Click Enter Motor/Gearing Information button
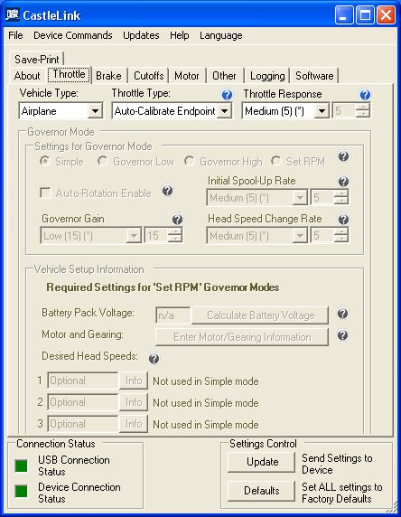This screenshot has height=517, width=401. [242, 337]
